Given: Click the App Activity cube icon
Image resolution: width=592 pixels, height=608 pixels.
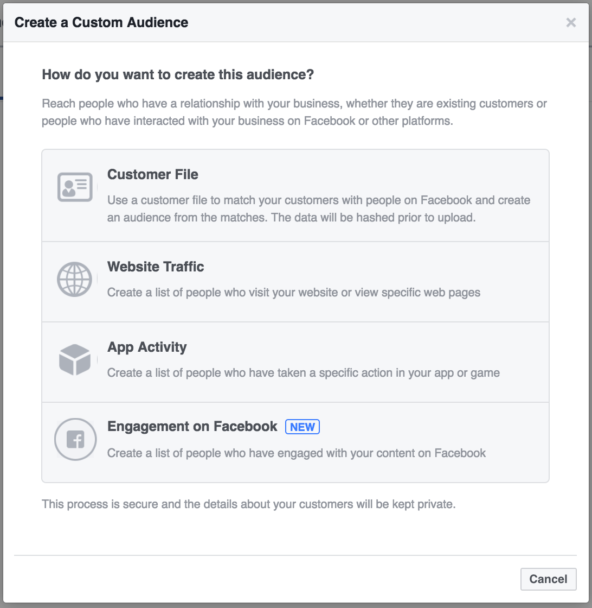Looking at the screenshot, I should point(75,359).
